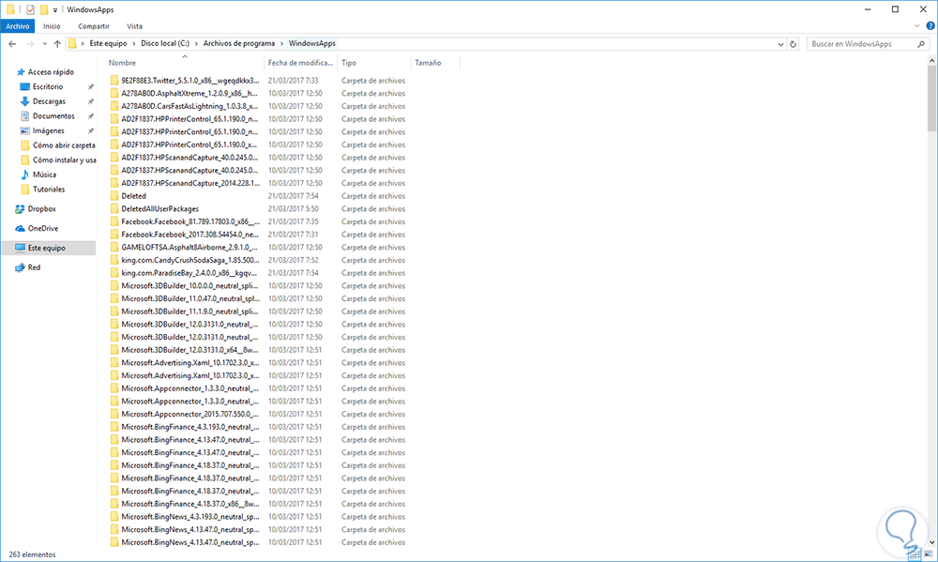
Task: Select GAMELOFTSA.Asphalt8Airborne folder icon
Action: pyautogui.click(x=113, y=247)
